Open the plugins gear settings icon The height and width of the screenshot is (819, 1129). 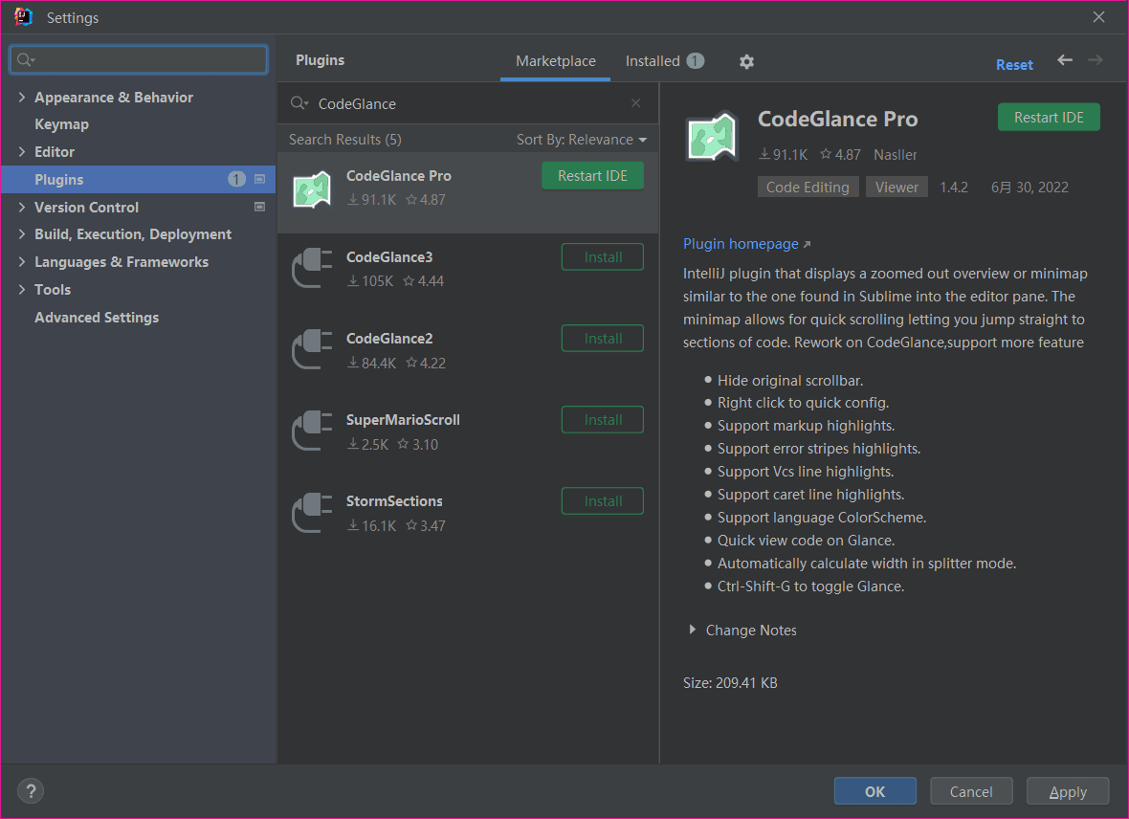pos(746,62)
